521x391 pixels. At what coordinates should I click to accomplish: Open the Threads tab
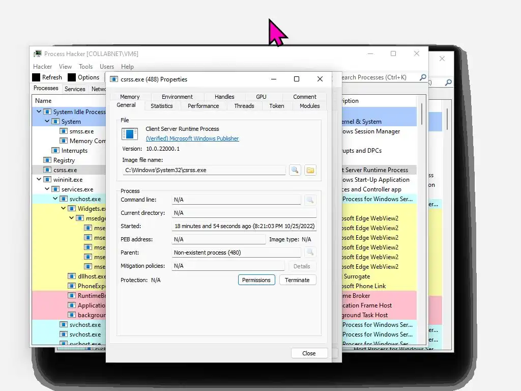click(244, 106)
